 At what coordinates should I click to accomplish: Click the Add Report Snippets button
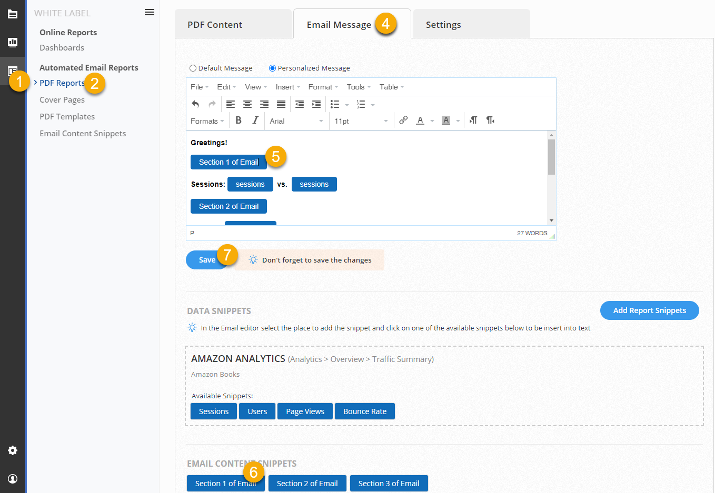[649, 310]
